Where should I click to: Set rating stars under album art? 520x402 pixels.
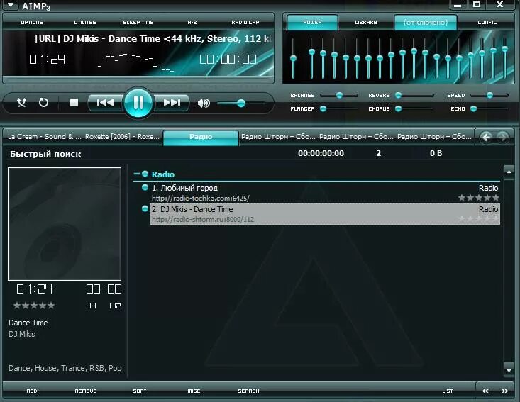[x=34, y=306]
